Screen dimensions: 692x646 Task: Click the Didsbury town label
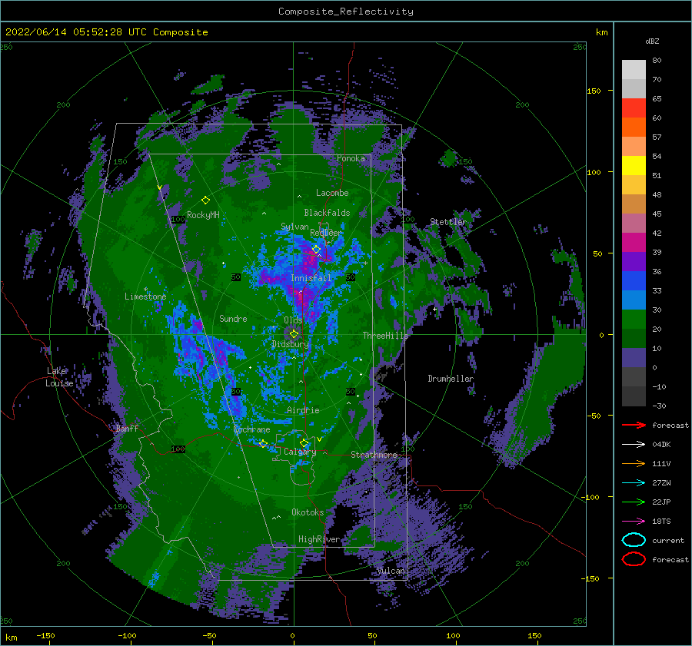[x=290, y=344]
